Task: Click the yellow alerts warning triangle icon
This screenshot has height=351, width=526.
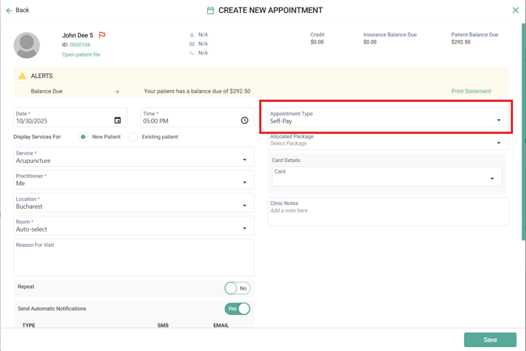Action: [22, 76]
